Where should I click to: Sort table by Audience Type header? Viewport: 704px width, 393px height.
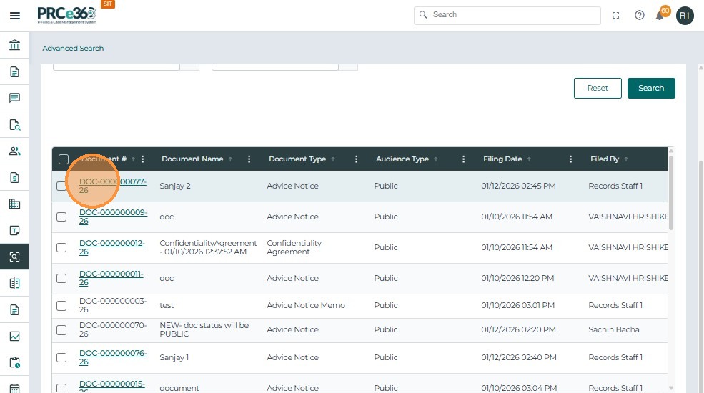tap(402, 159)
